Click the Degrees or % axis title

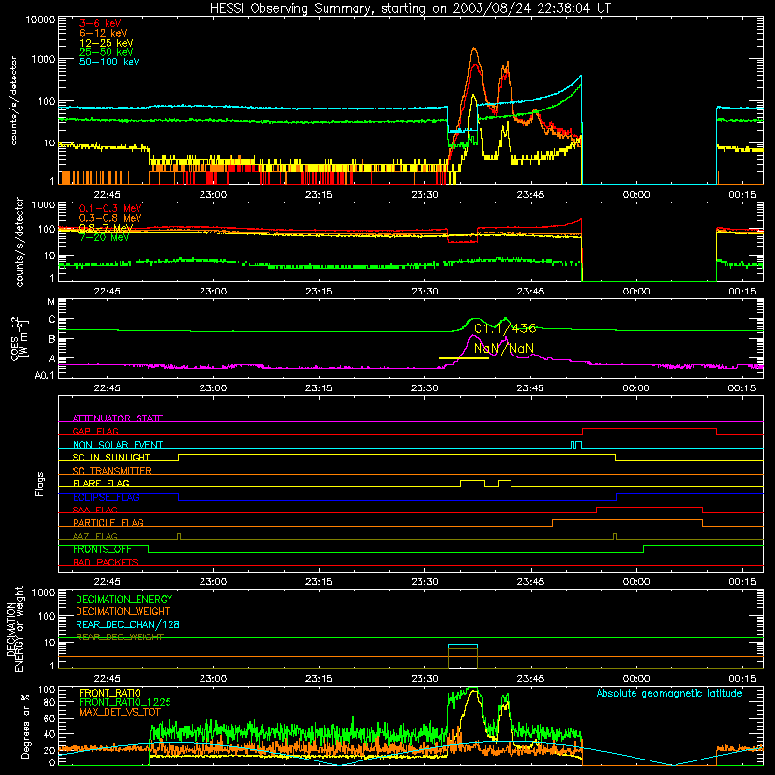click(25, 726)
